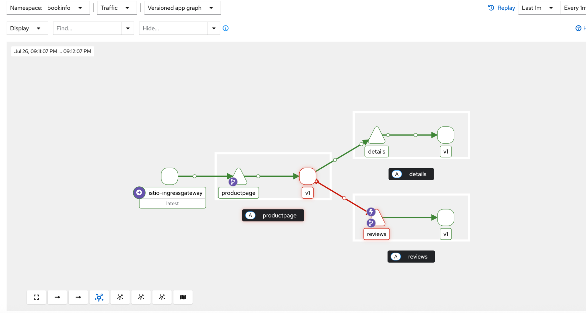Click the virtual service badge on productpage
The width and height of the screenshot is (586, 313).
233,182
